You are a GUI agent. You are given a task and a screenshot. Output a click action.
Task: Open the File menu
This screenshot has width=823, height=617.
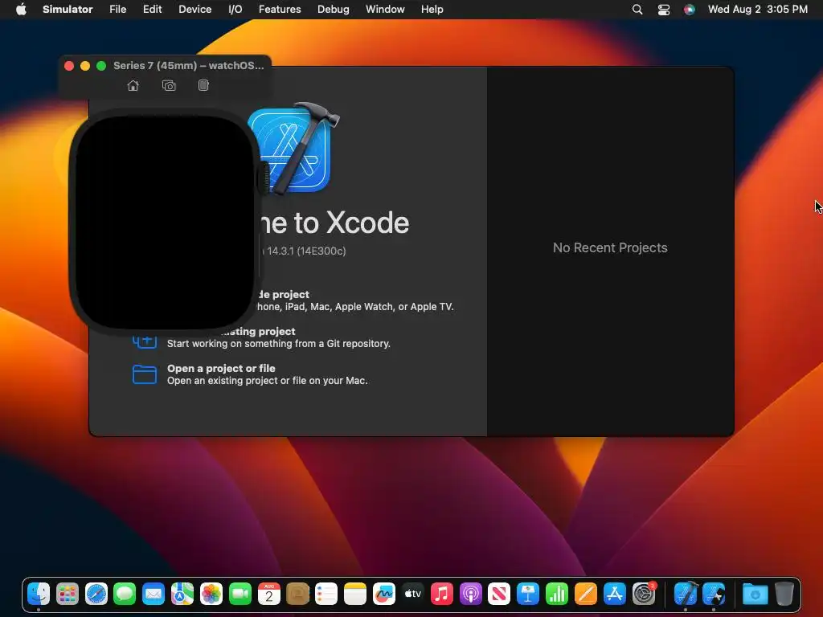pos(117,9)
